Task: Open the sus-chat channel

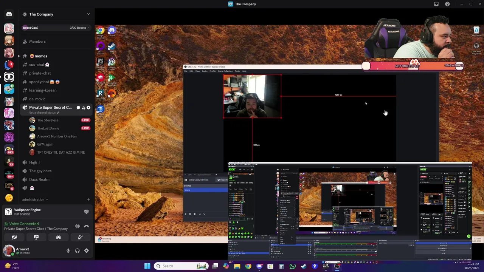Action: click(56, 65)
